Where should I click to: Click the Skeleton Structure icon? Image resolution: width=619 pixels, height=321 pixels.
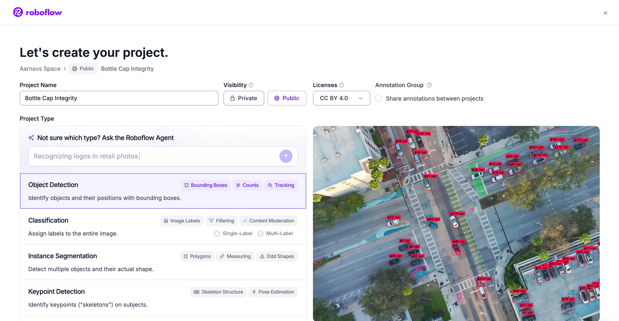pos(197,292)
